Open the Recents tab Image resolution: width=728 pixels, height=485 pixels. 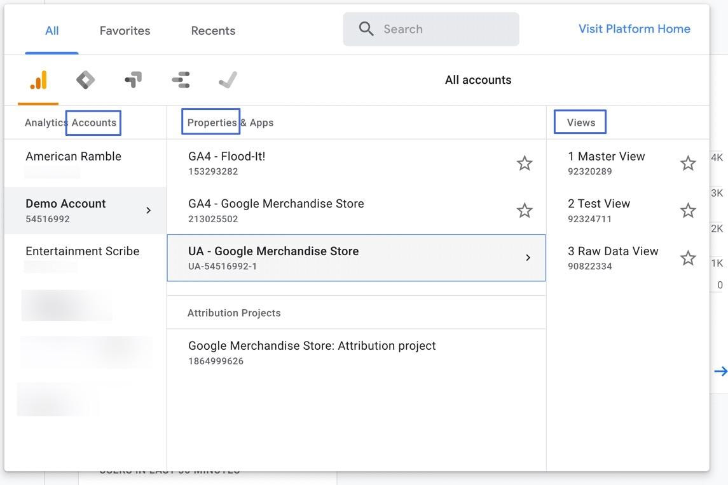tap(213, 30)
